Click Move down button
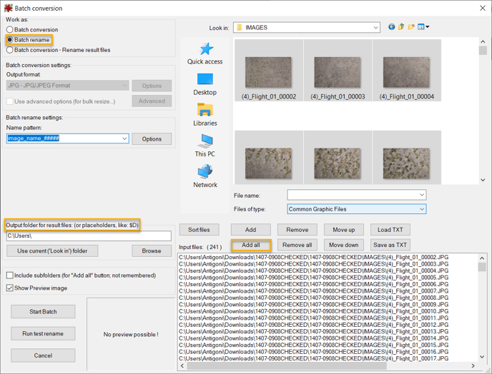Screen dimensions: 492x374 [x=343, y=245]
